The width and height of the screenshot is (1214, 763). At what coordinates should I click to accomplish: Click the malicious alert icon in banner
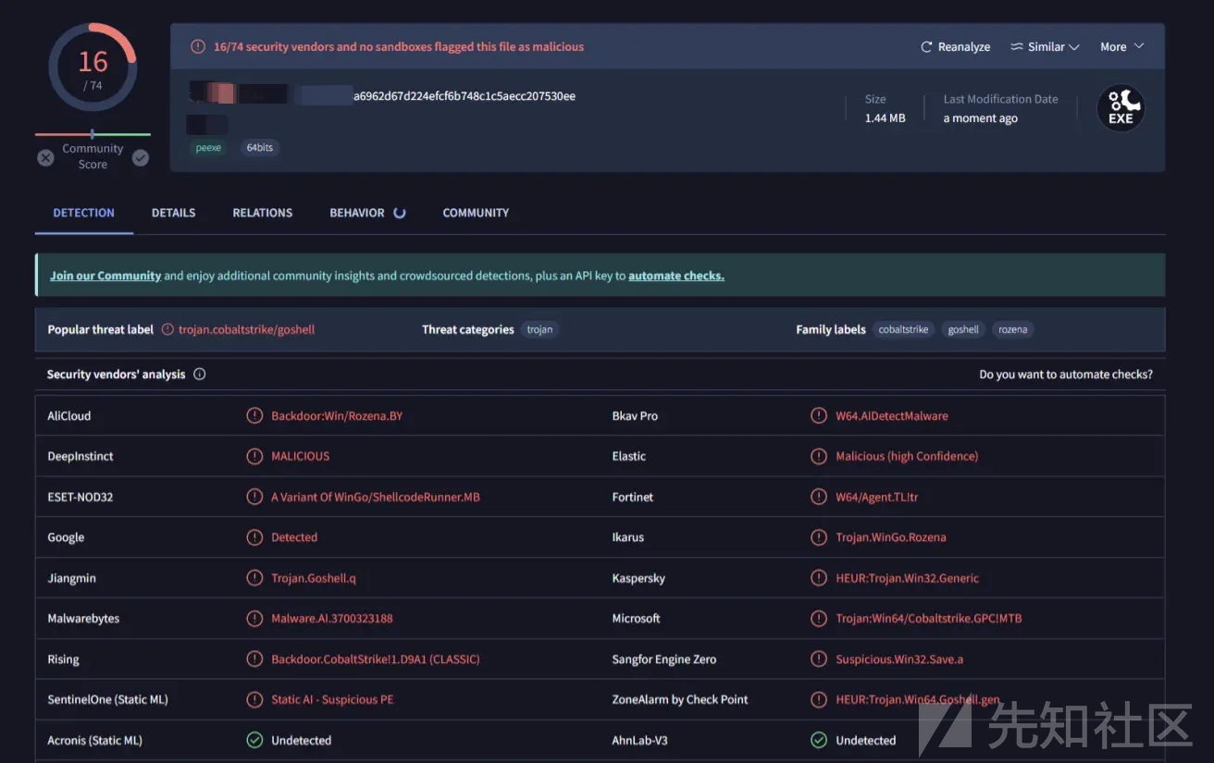point(198,46)
